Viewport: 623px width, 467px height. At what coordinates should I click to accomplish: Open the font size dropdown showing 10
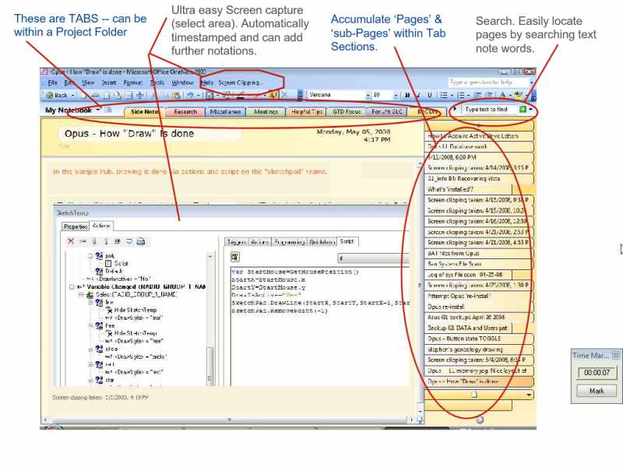396,95
